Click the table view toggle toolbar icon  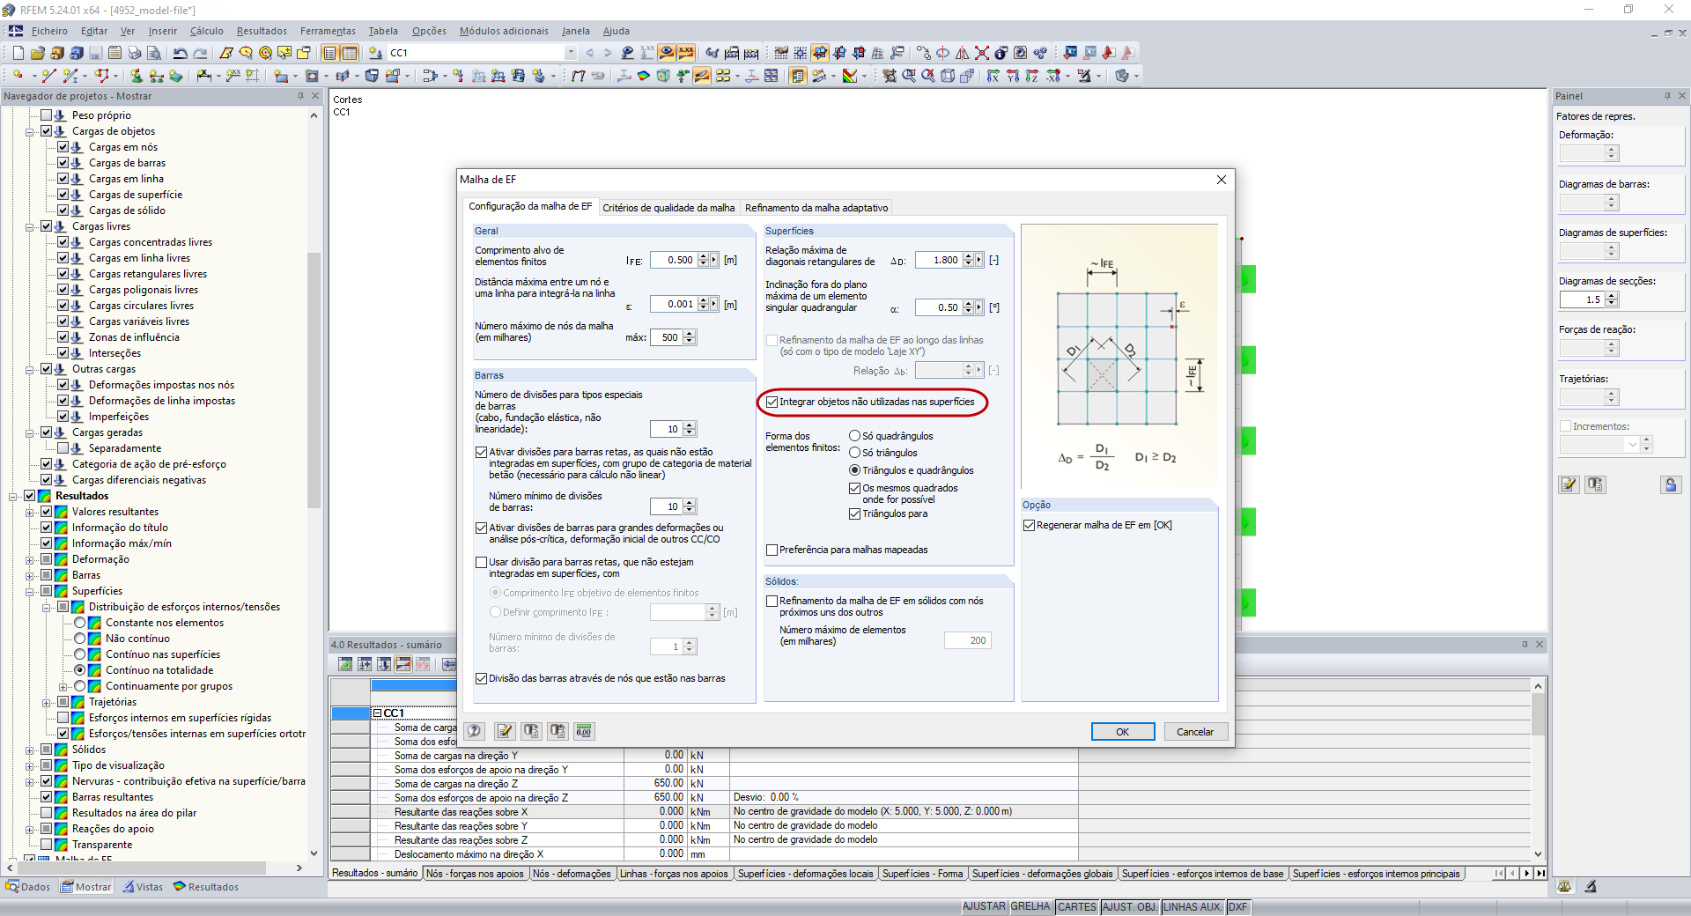(350, 53)
